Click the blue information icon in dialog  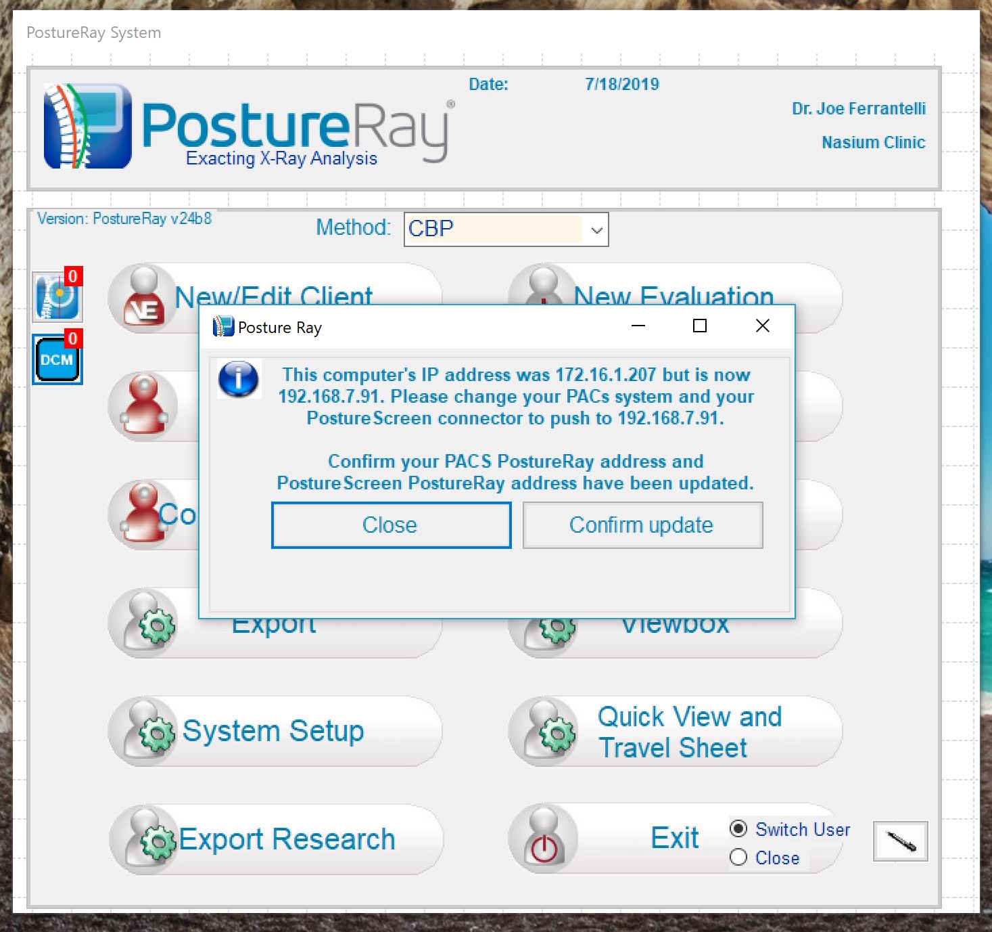click(239, 379)
